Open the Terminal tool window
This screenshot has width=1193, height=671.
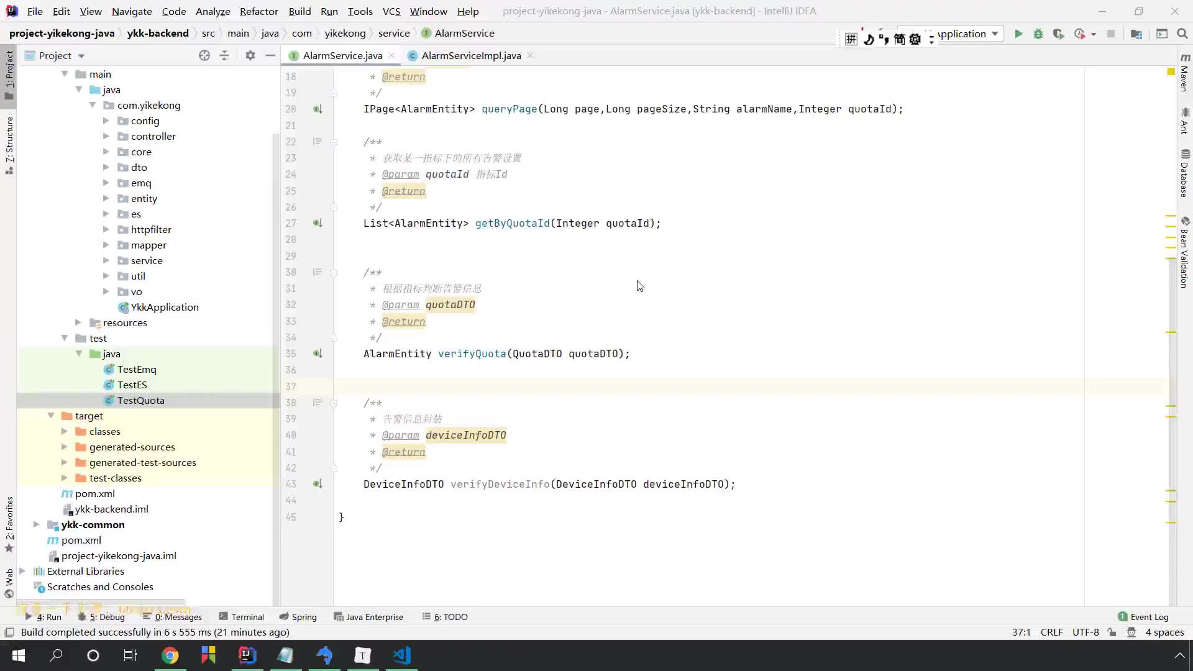(x=241, y=617)
